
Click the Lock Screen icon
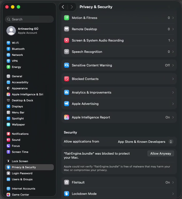(8, 161)
